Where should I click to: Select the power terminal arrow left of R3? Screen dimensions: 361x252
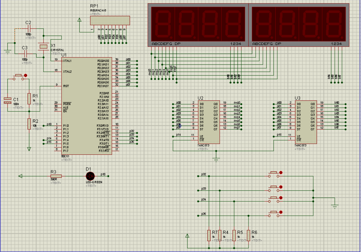pyautogui.click(x=20, y=176)
